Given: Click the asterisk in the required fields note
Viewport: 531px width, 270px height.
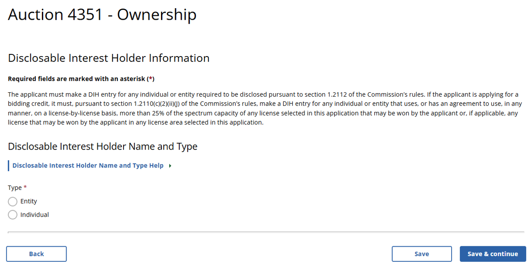Looking at the screenshot, I should [150, 79].
